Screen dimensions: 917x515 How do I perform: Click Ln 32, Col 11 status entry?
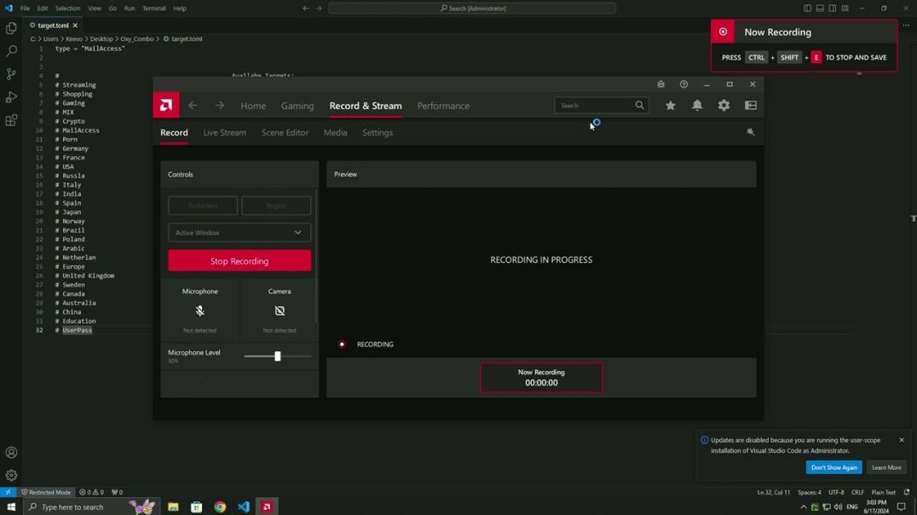click(x=773, y=492)
